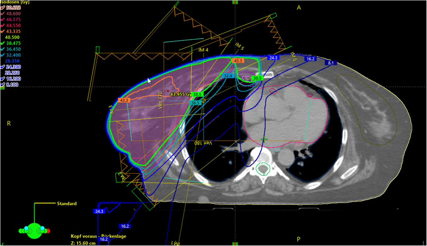
Task: Toggle the 48.600 Gy isodose checkmark
Action: [3, 14]
